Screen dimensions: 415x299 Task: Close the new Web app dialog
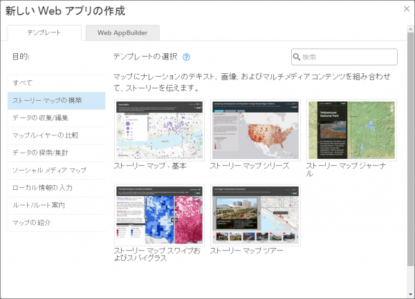407,8
